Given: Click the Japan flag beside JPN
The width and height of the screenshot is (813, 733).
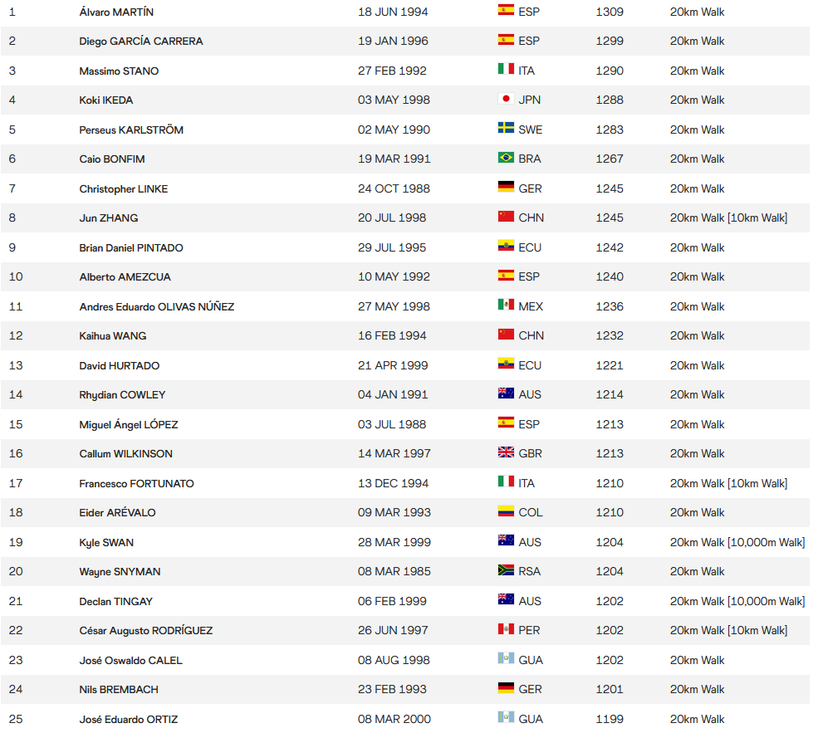Looking at the screenshot, I should click(x=506, y=99).
